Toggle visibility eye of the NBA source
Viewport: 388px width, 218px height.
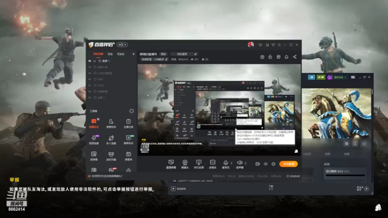(x=90, y=79)
